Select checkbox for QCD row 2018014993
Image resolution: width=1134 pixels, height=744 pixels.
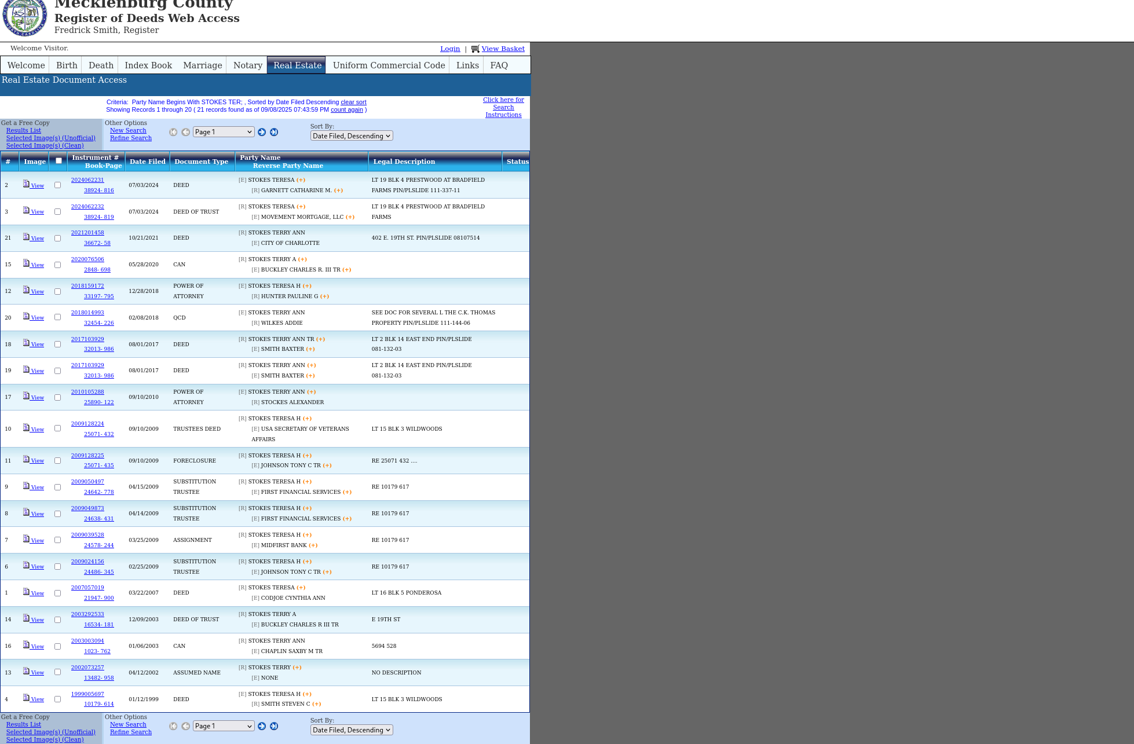(57, 317)
